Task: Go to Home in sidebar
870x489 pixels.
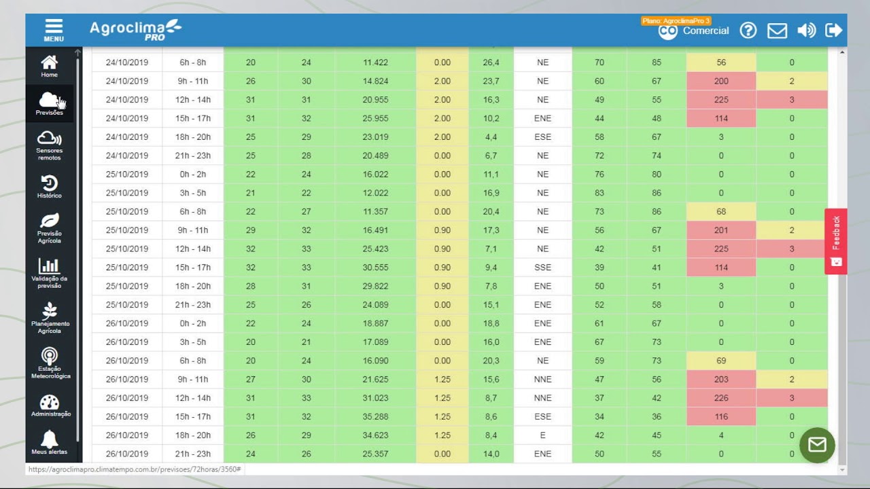Action: [50, 66]
